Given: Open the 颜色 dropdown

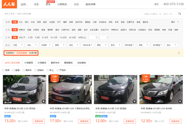Looking at the screenshot, I should pos(144,45).
